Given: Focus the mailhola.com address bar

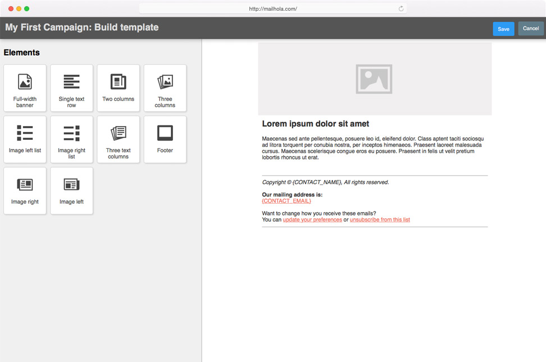Looking at the screenshot, I should [273, 9].
